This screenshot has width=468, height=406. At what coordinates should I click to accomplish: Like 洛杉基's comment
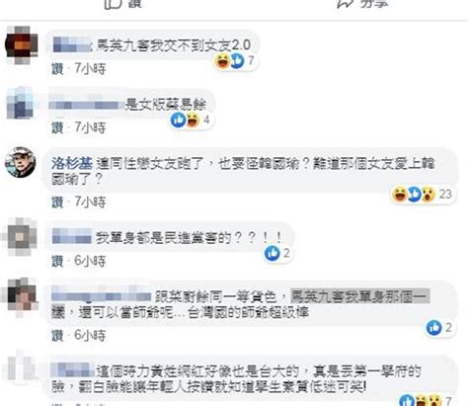57,202
